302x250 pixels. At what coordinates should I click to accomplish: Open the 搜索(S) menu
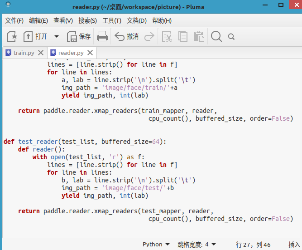pyautogui.click(x=88, y=20)
